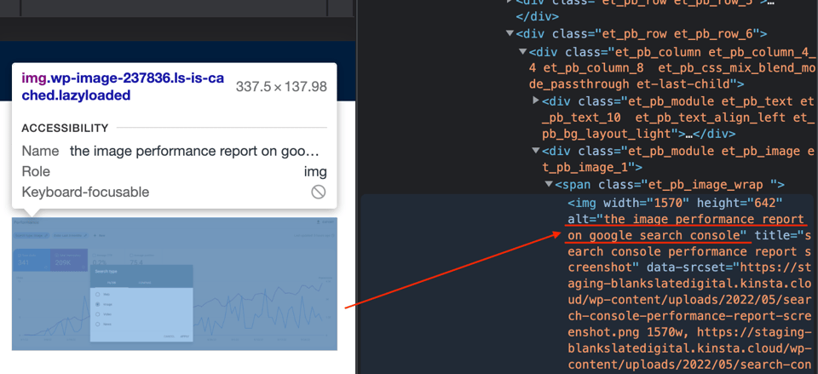Collapse the et_pb_row_6 div node
Image resolution: width=818 pixels, height=374 pixels.
click(x=510, y=33)
